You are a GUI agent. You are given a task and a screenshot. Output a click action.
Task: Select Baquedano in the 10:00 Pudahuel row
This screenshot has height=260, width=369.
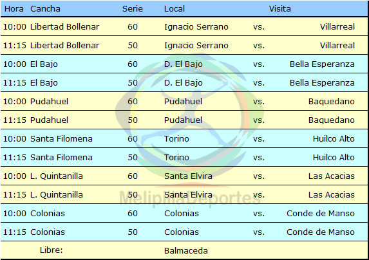[x=332, y=101]
